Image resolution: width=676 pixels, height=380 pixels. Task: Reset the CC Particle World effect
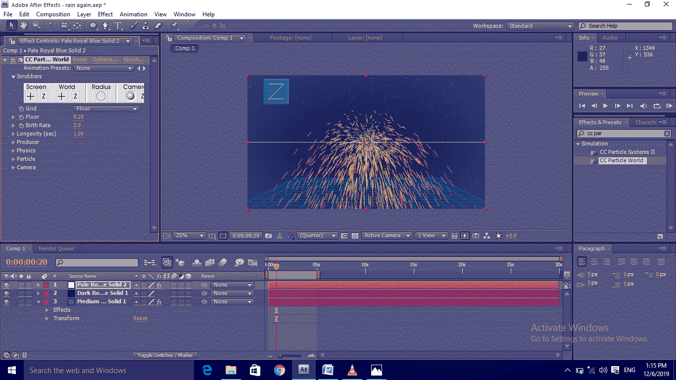(x=80, y=59)
